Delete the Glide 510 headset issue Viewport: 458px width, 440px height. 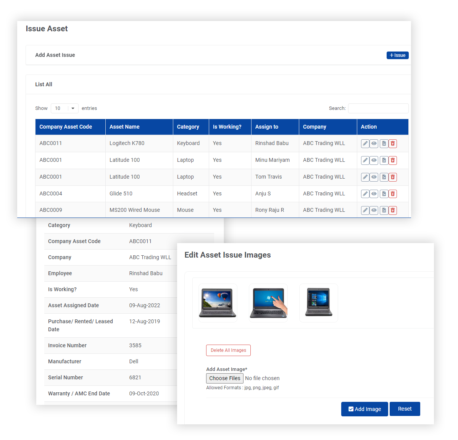392,194
